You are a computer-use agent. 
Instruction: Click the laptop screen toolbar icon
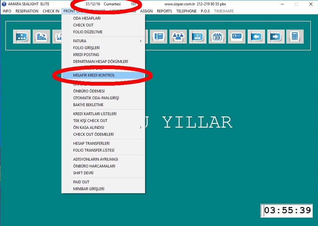tap(198, 36)
